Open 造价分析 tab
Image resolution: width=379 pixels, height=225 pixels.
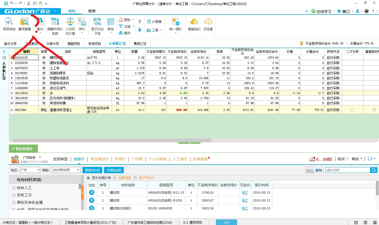pyautogui.click(x=10, y=44)
